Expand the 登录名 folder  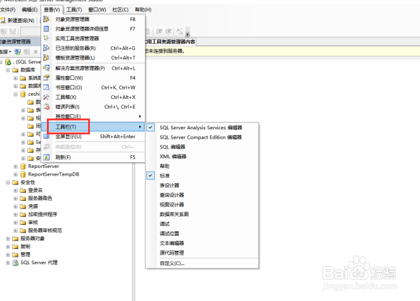pyautogui.click(x=16, y=190)
